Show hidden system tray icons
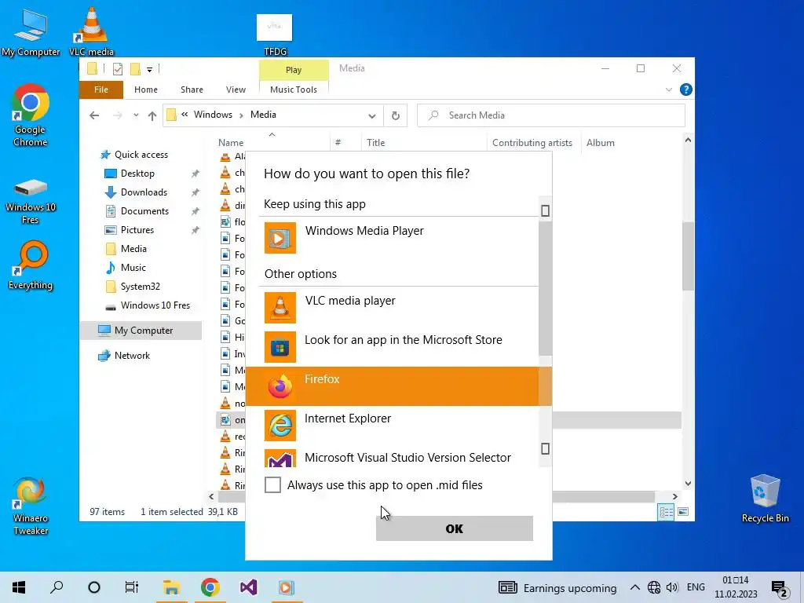Screen dimensions: 804x603 coord(634,587)
